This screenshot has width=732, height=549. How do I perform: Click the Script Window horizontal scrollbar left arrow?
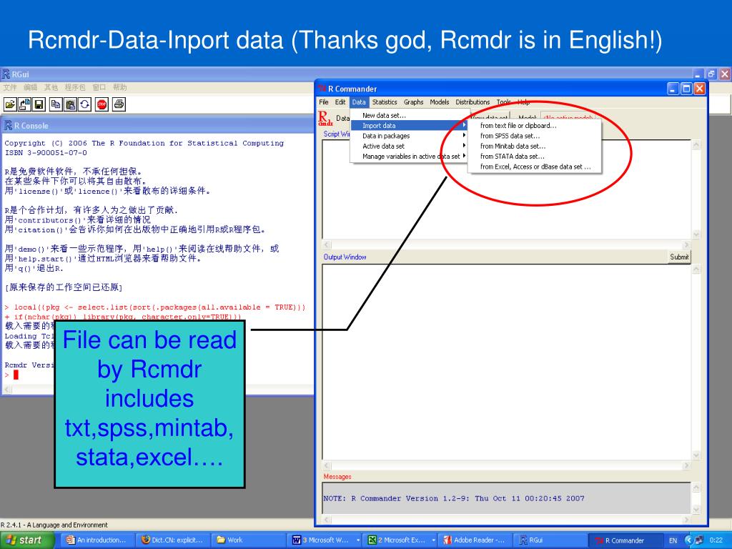pos(327,244)
